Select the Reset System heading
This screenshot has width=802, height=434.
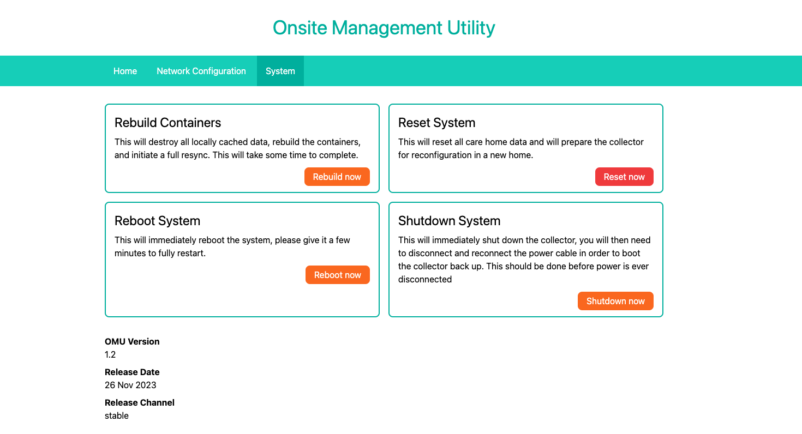pos(436,123)
